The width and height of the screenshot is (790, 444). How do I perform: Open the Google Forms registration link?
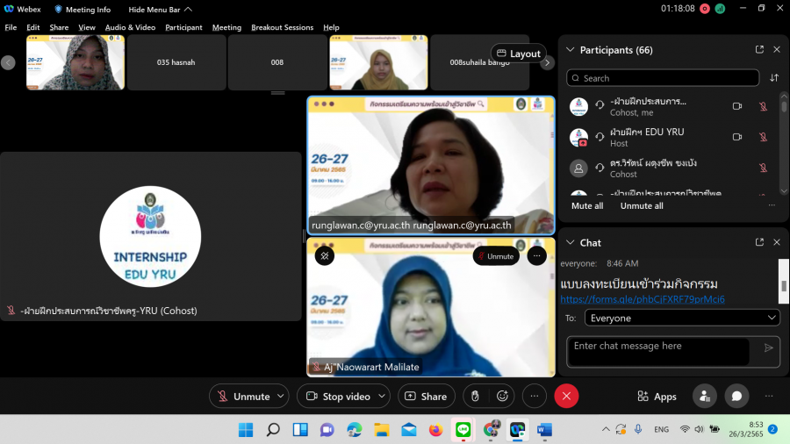click(643, 300)
